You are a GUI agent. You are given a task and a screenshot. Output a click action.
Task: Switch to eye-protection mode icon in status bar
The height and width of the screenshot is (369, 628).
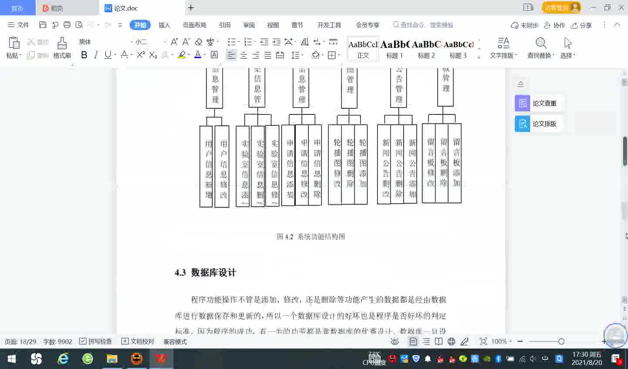395,342
